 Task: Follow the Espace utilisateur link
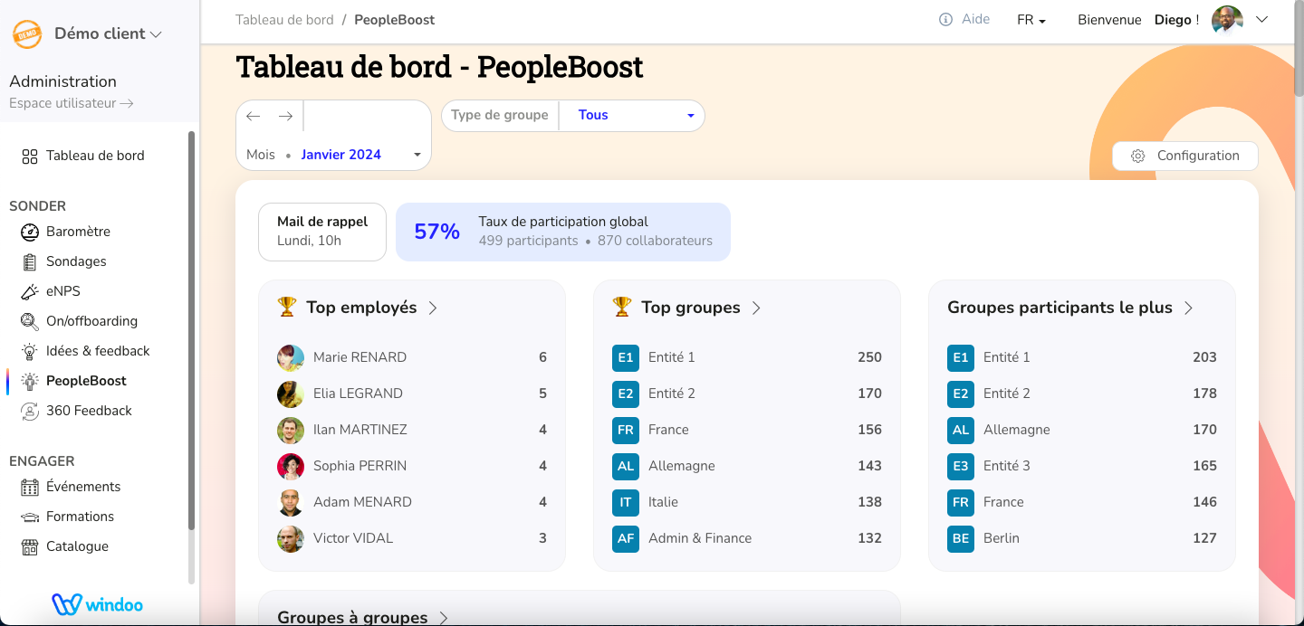(x=72, y=103)
